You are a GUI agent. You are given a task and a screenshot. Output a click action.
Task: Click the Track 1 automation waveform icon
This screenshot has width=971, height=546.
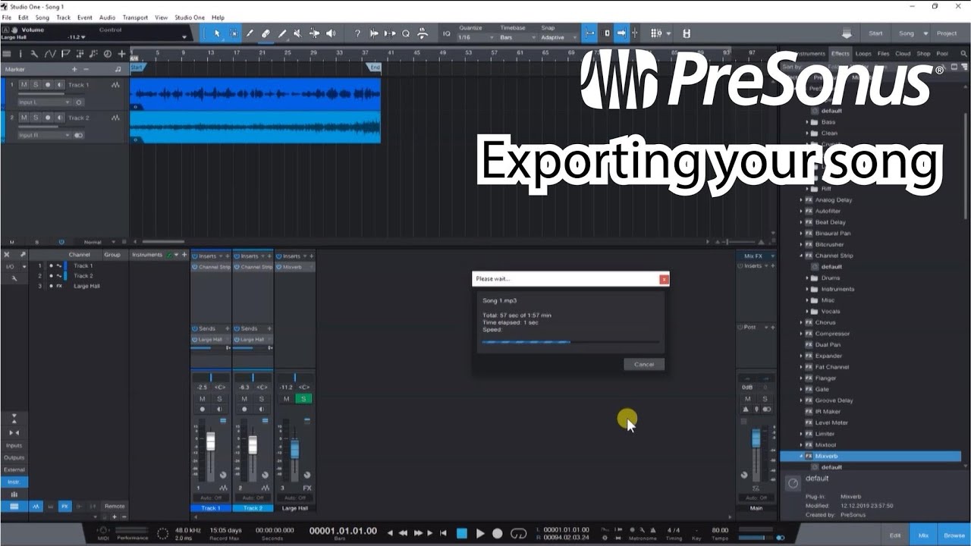[115, 85]
